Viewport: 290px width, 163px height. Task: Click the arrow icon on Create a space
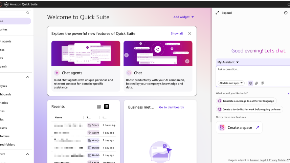[258, 127]
